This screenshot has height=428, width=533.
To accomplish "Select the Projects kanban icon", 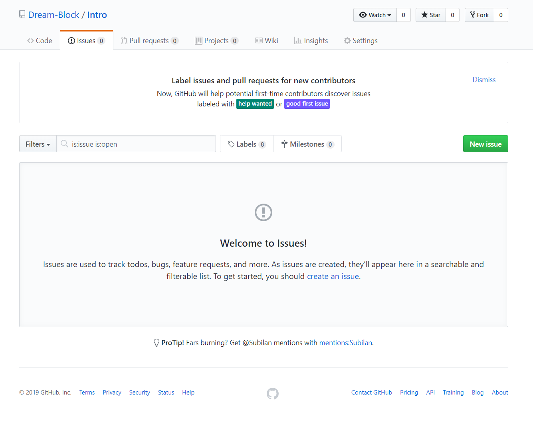I will pyautogui.click(x=198, y=40).
